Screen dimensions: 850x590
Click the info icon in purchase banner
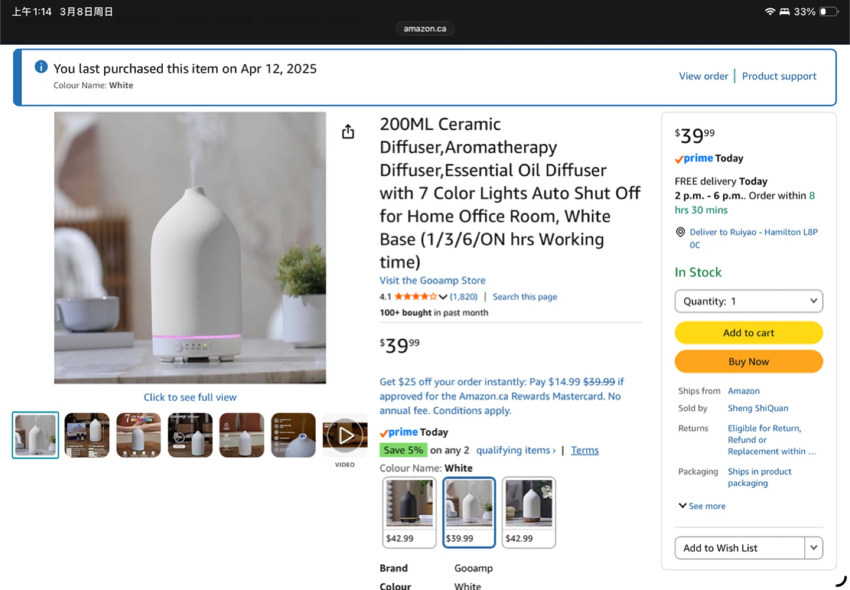pos(41,67)
